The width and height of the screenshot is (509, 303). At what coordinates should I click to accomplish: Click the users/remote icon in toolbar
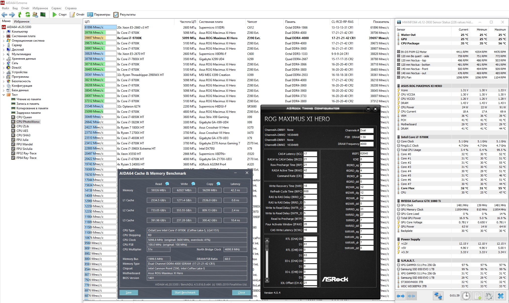(35, 15)
